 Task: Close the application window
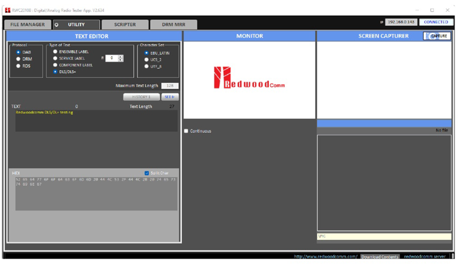tap(447, 10)
